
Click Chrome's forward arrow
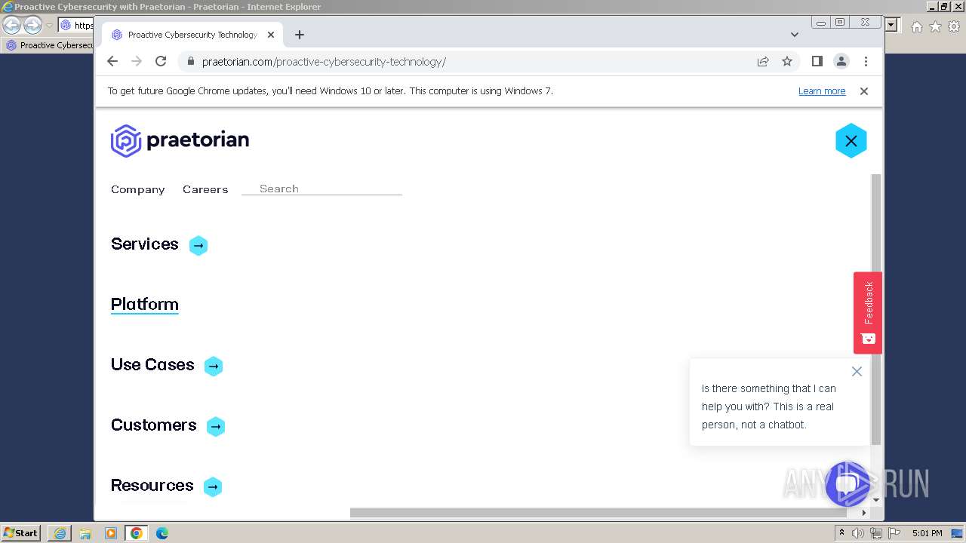[x=137, y=61]
